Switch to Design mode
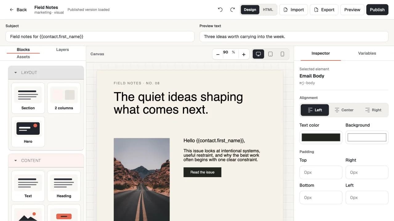Screen dimensions: 394x221 [250, 10]
